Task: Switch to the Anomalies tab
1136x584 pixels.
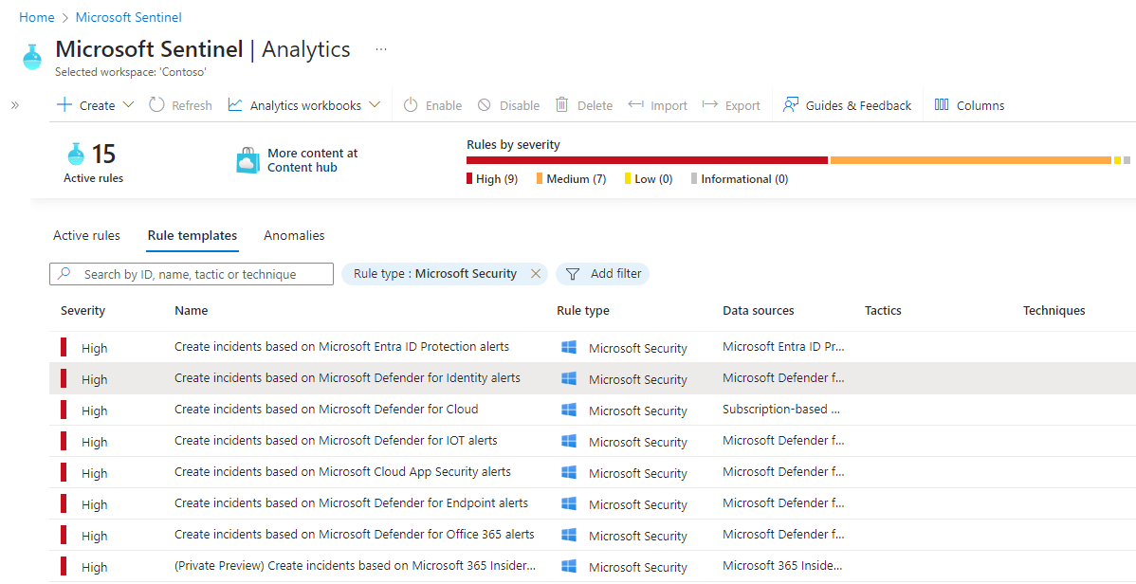Action: point(294,235)
